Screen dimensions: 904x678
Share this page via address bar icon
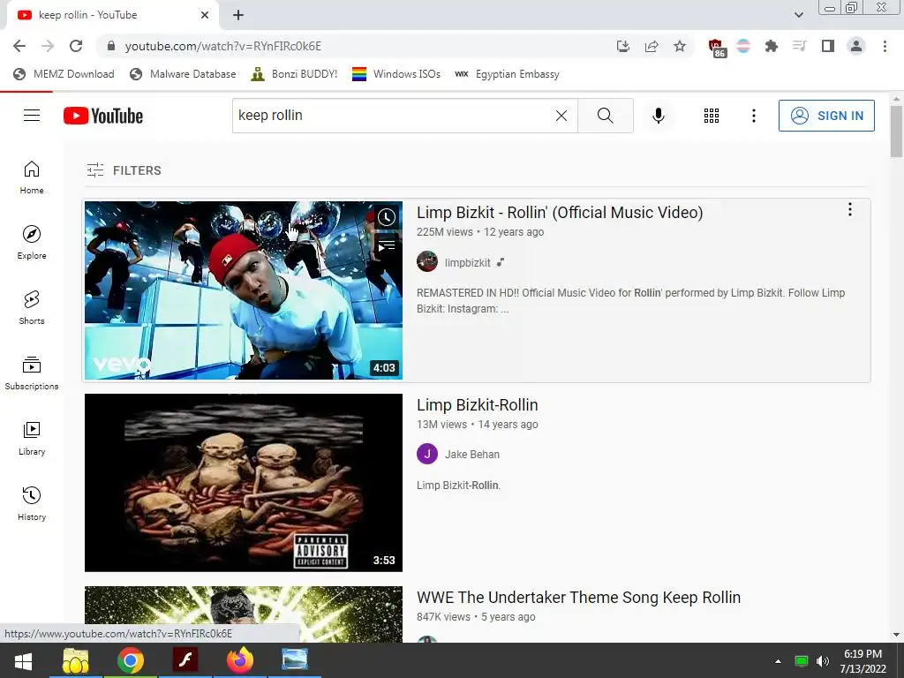652,46
